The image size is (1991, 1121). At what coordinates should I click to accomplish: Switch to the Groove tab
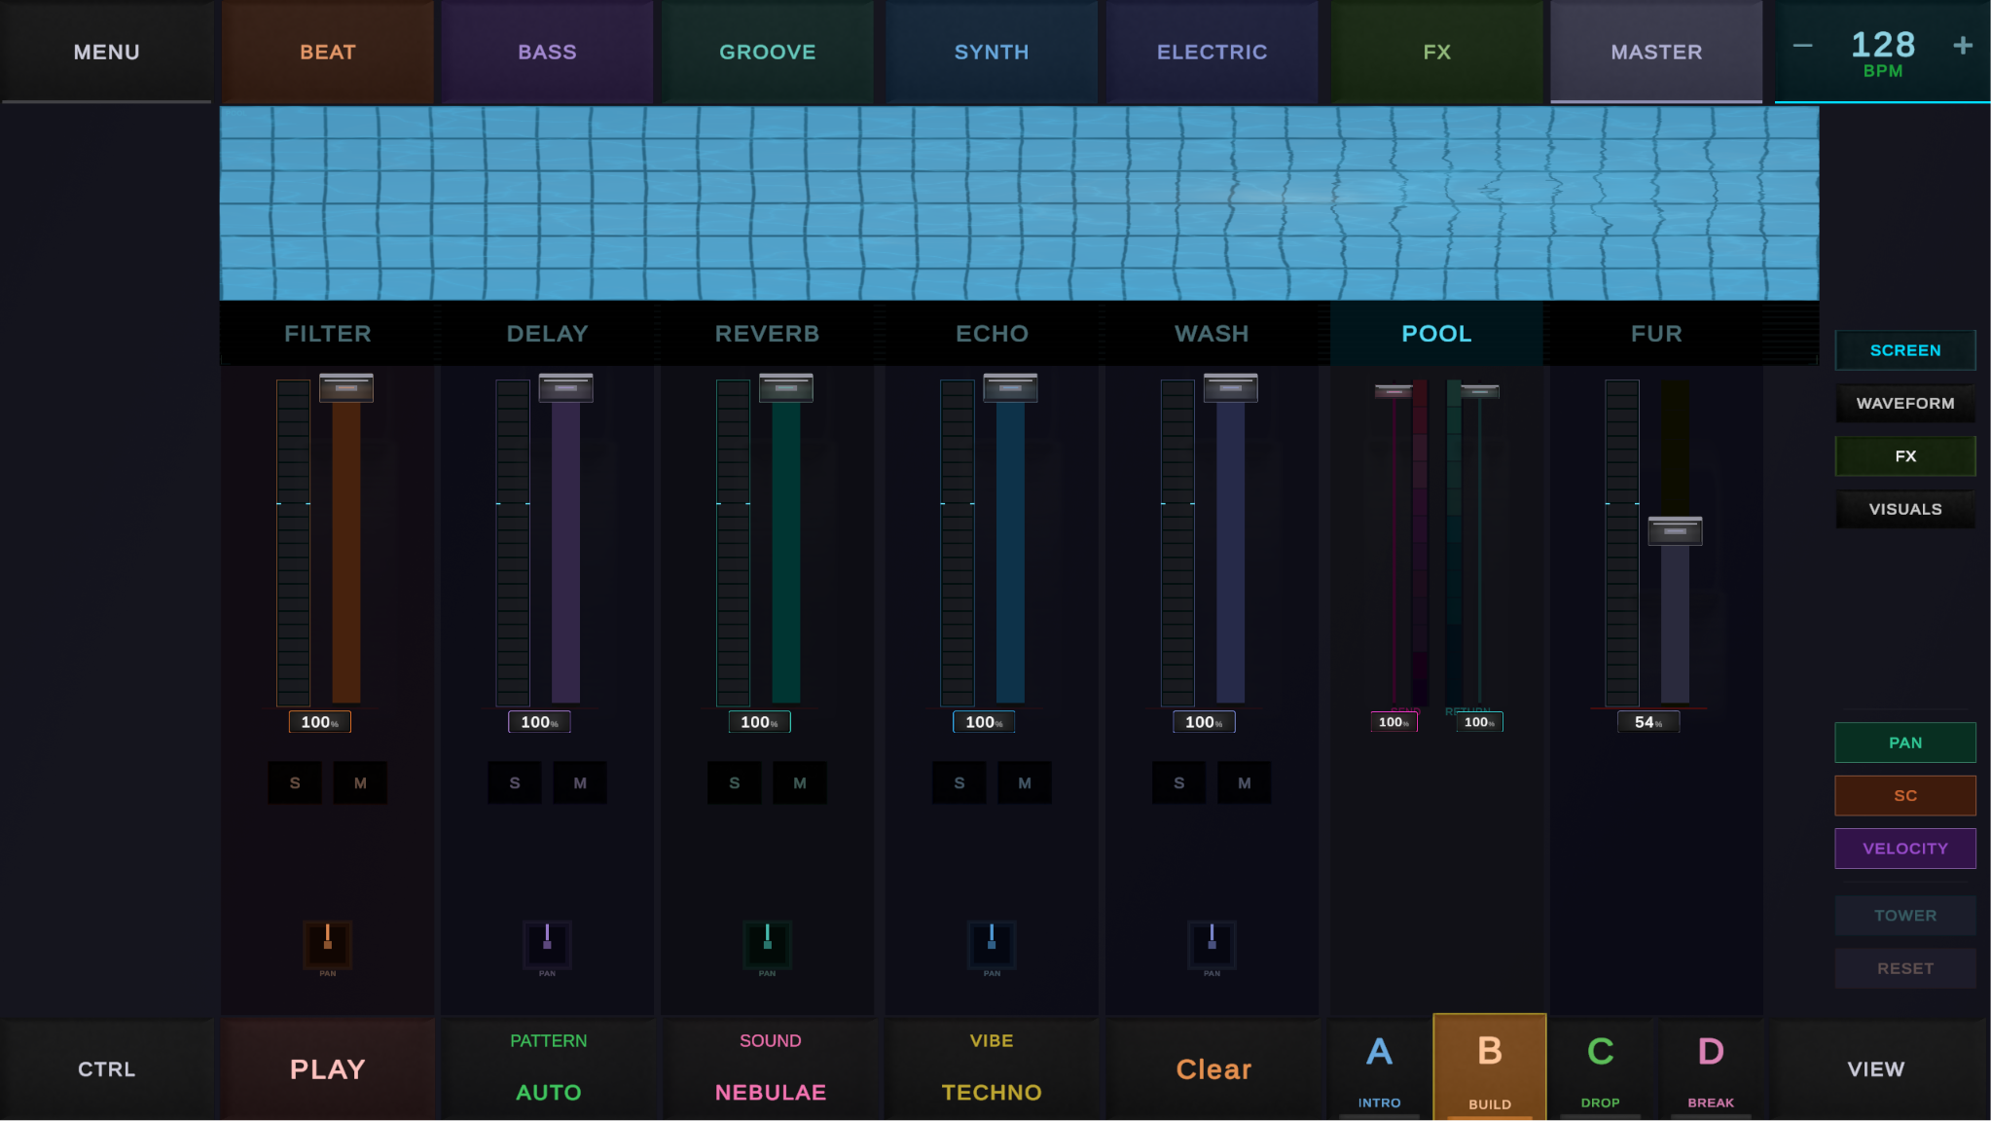(768, 52)
